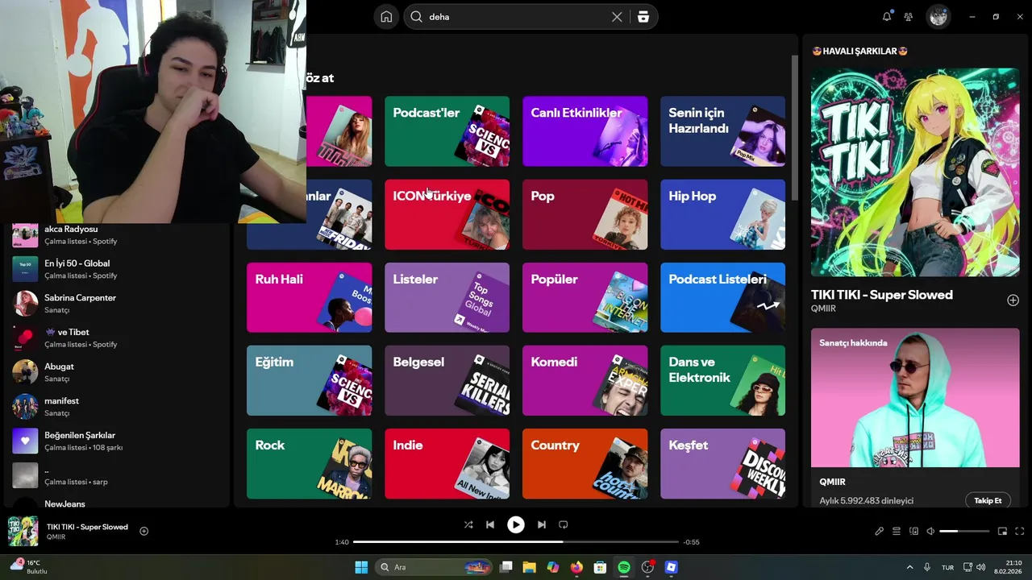Viewport: 1032px width, 580px height.
Task: Open Podcast Listeleri category
Action: coord(722,297)
